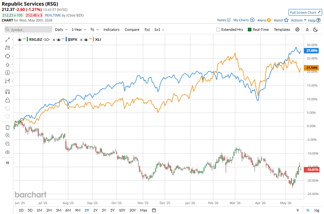Zoom out using the magnifier minus icon
Screen dimensions: 324x214
pyautogui.click(x=8, y=144)
